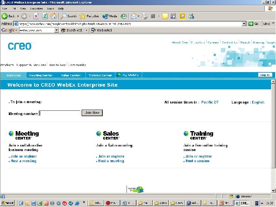276x207 pixels.
Task: Open the Favorites star panel
Action: tap(89, 16)
